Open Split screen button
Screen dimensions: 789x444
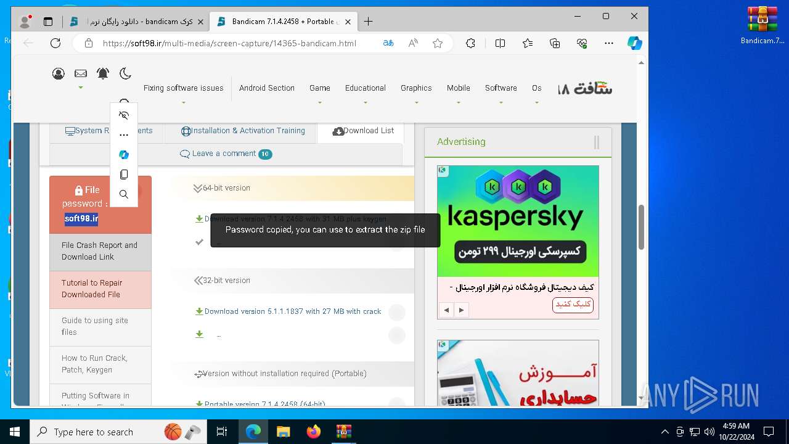(500, 43)
